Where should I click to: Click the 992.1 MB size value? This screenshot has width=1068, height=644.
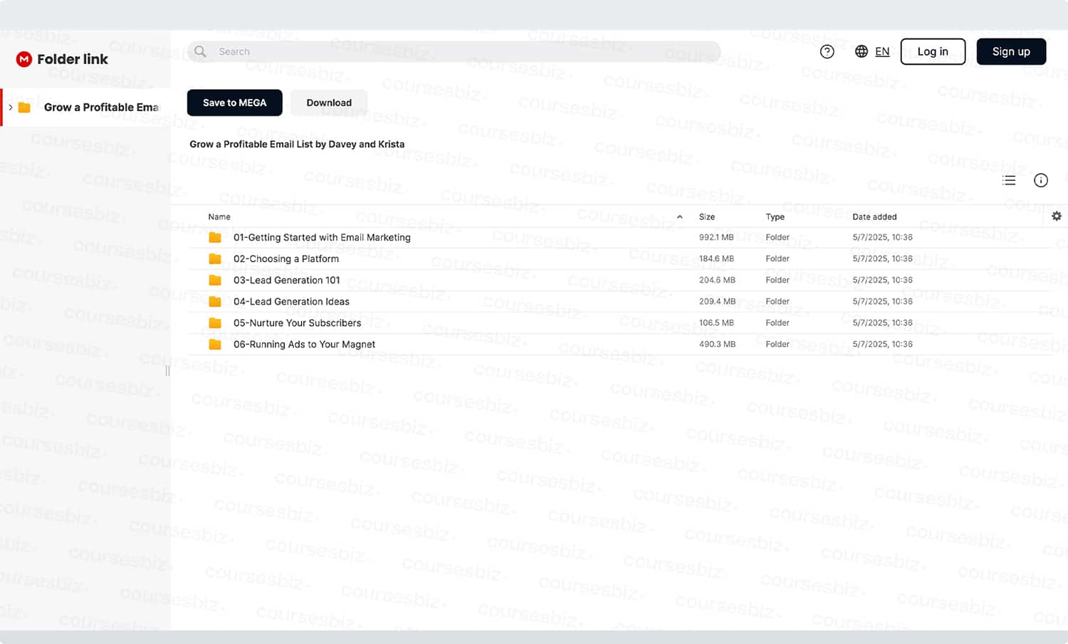click(x=716, y=237)
